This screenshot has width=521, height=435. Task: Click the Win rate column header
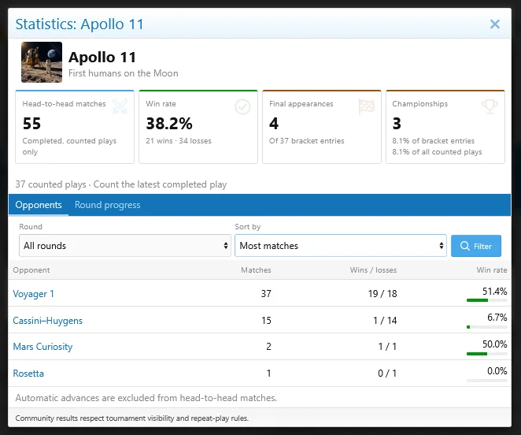point(492,270)
